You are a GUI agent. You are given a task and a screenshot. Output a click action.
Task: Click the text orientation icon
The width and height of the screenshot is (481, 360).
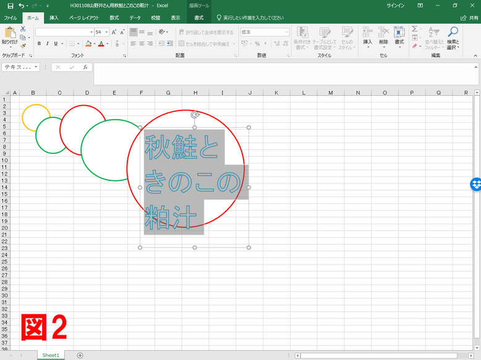(162, 32)
